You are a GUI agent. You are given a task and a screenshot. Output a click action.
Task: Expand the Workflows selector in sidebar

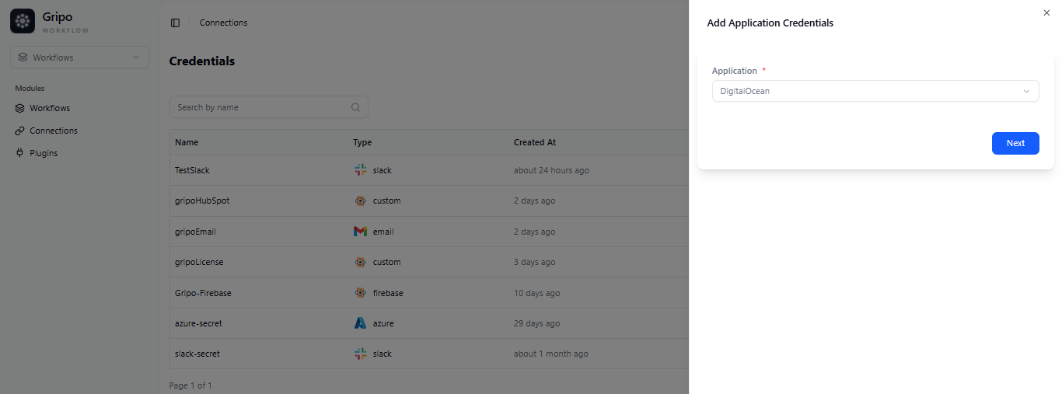coord(79,58)
